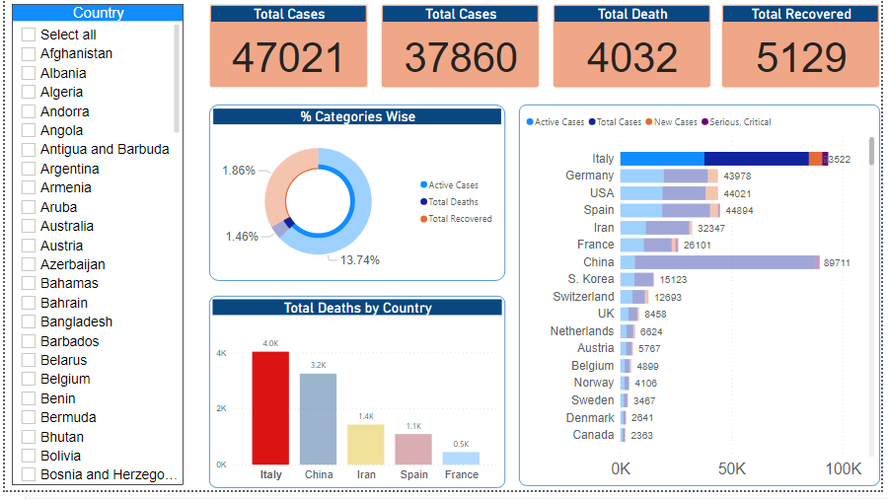Screen dimensions: 888x499
Task: Click Serious, Critical legend entry
Action: [736, 122]
